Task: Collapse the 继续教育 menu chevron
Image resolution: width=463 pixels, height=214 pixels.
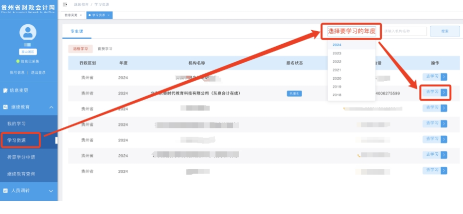Action: click(x=51, y=107)
